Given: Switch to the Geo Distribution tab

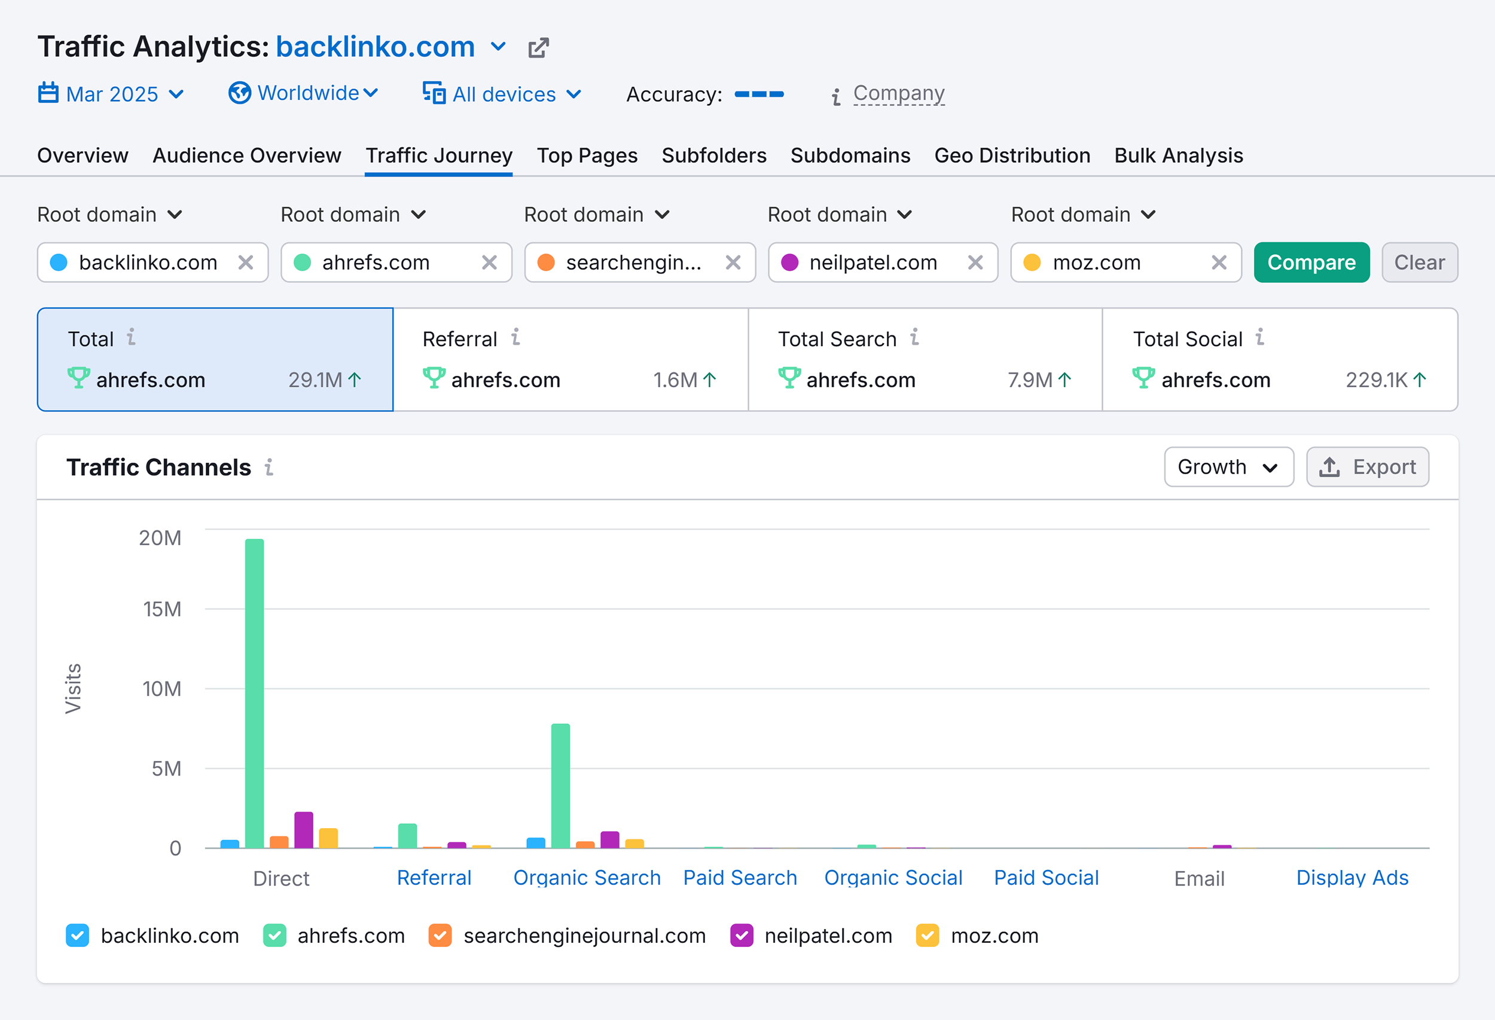Looking at the screenshot, I should click(x=1012, y=155).
